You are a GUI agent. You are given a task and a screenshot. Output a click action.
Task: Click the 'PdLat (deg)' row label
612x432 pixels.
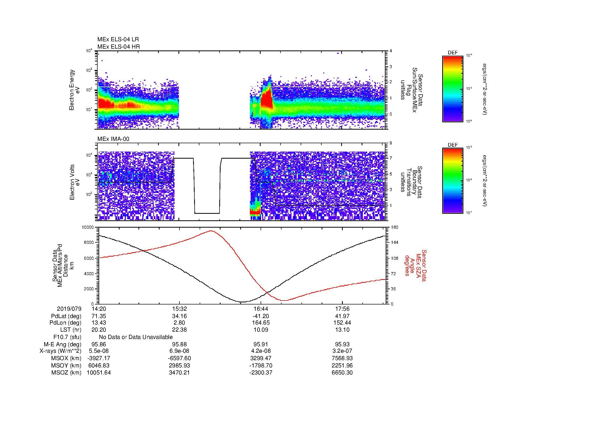pos(66,316)
